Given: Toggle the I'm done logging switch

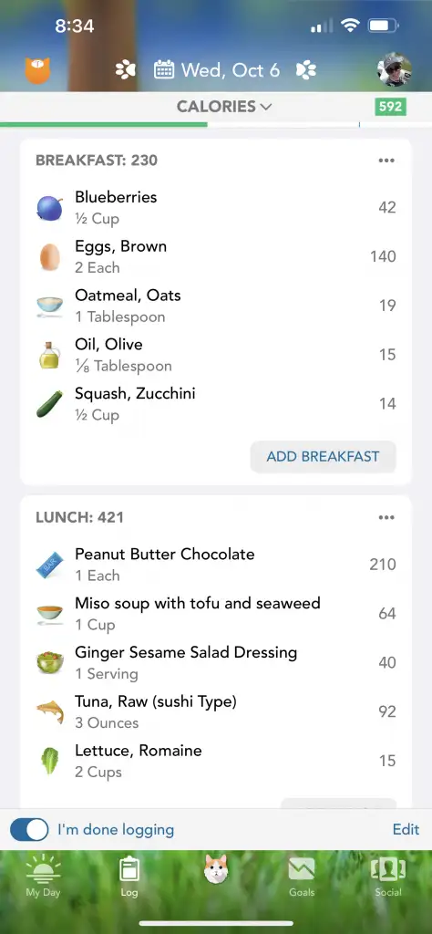Looking at the screenshot, I should coord(29,829).
